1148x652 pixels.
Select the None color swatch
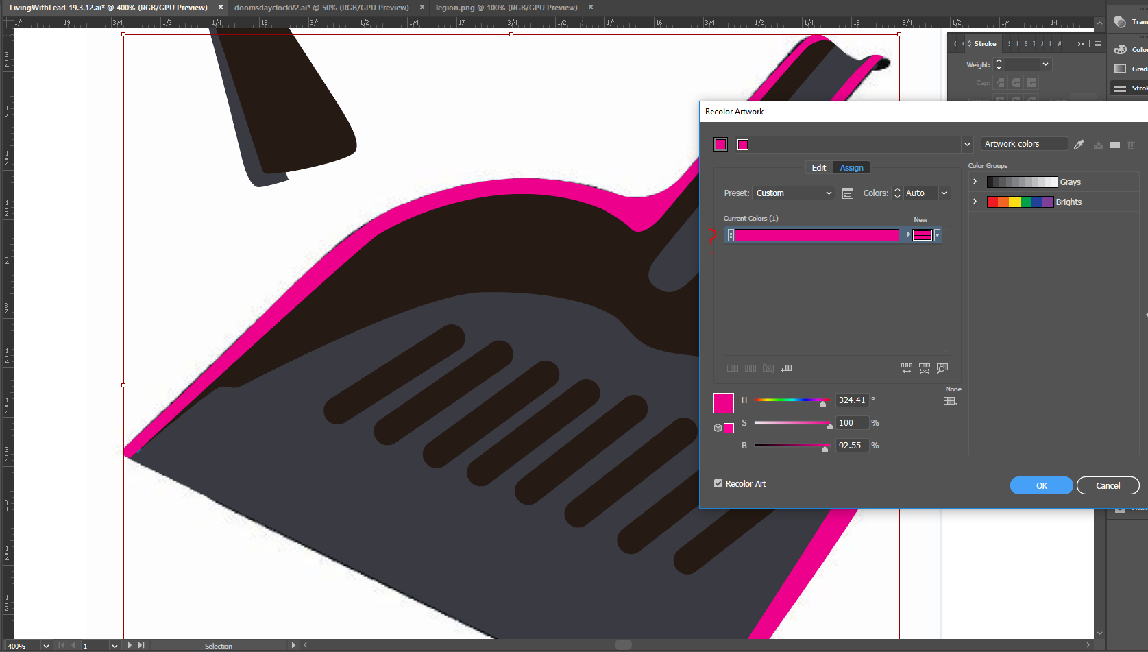coord(950,400)
